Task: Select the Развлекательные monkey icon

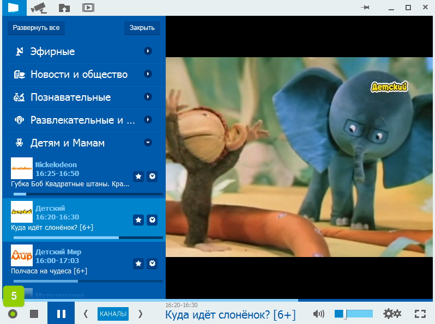Action: 19,120
